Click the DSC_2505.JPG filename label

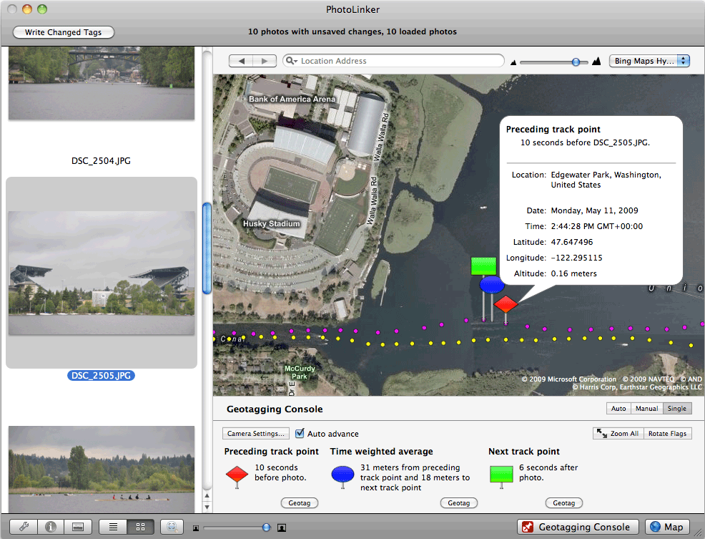[x=101, y=376]
